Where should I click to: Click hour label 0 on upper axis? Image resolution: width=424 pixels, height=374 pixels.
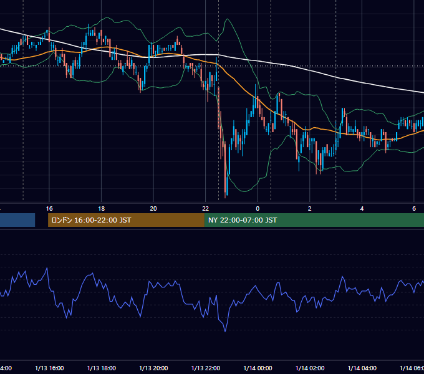click(x=258, y=209)
